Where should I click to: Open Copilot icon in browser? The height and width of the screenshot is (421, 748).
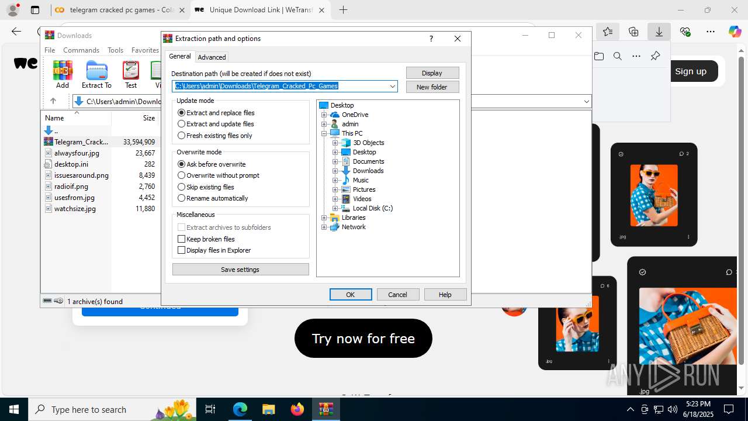[735, 32]
